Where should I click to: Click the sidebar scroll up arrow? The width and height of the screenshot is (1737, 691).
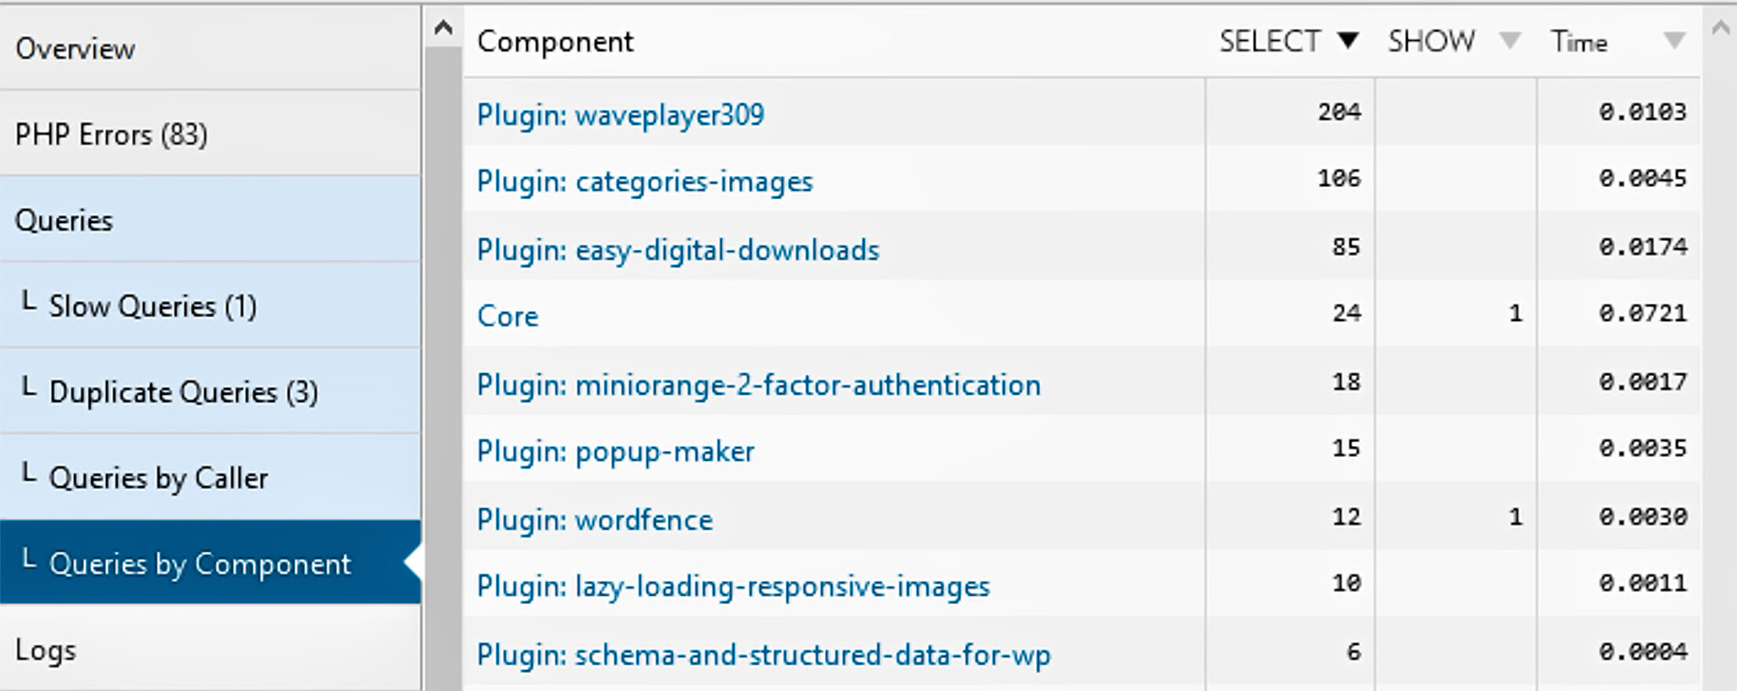pos(443,29)
